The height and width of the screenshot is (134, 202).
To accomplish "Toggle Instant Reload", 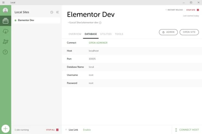I will pos(174,10).
